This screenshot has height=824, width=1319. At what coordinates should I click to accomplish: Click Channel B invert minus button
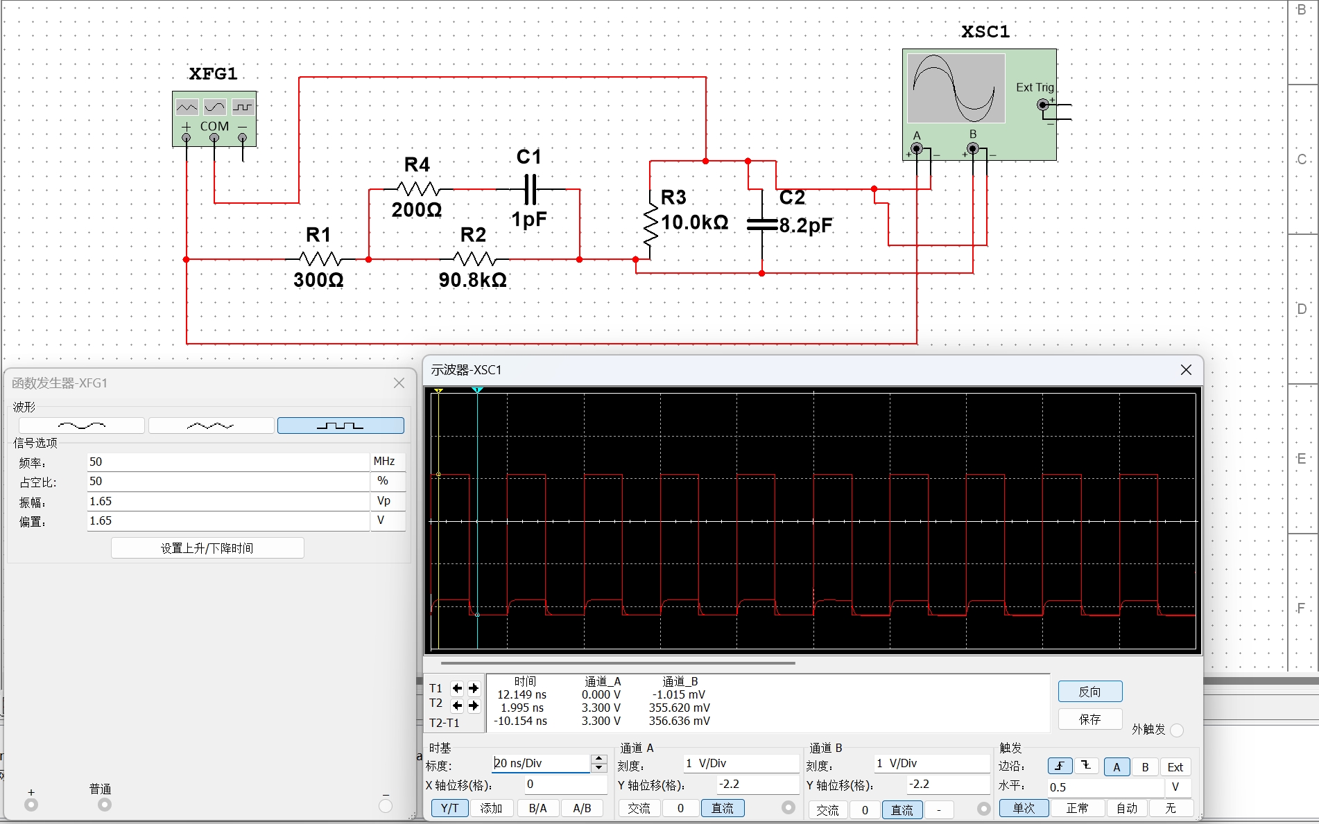click(x=939, y=809)
